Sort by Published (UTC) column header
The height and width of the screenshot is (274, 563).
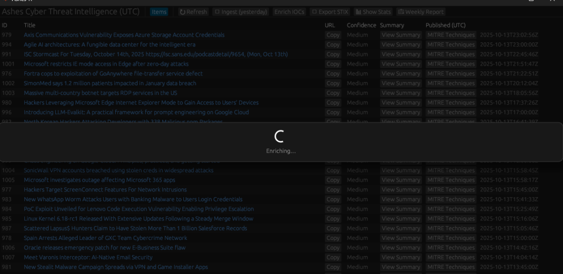coord(445,25)
